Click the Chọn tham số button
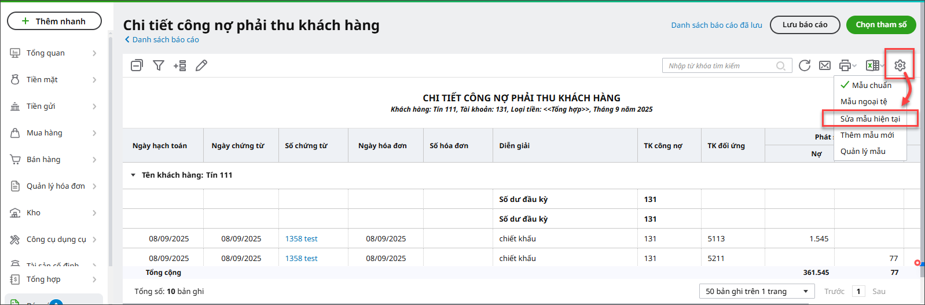The height and width of the screenshot is (305, 925). pos(881,24)
